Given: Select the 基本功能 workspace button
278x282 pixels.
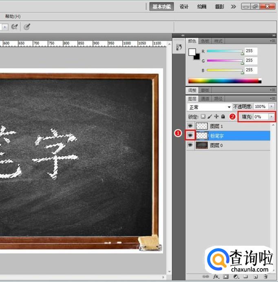Looking at the screenshot, I should pyautogui.click(x=161, y=7).
